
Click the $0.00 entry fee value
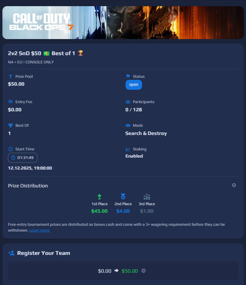tap(15, 110)
